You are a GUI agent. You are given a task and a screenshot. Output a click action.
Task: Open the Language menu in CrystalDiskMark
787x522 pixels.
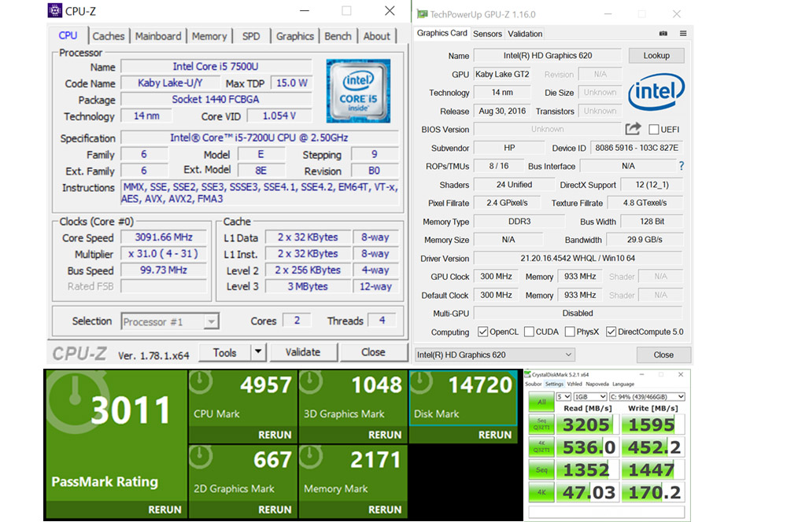623,384
